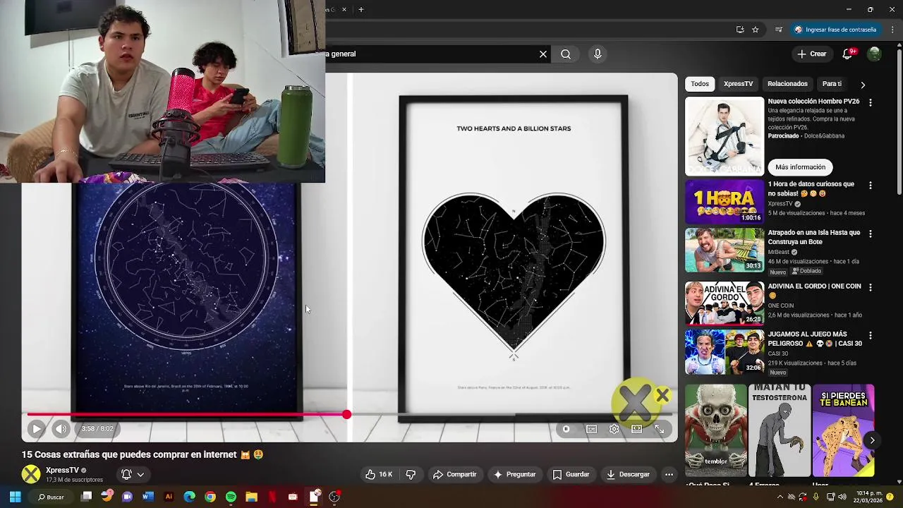Viewport: 903px width, 508px height.
Task: Save video with Guardar button
Action: click(x=571, y=475)
